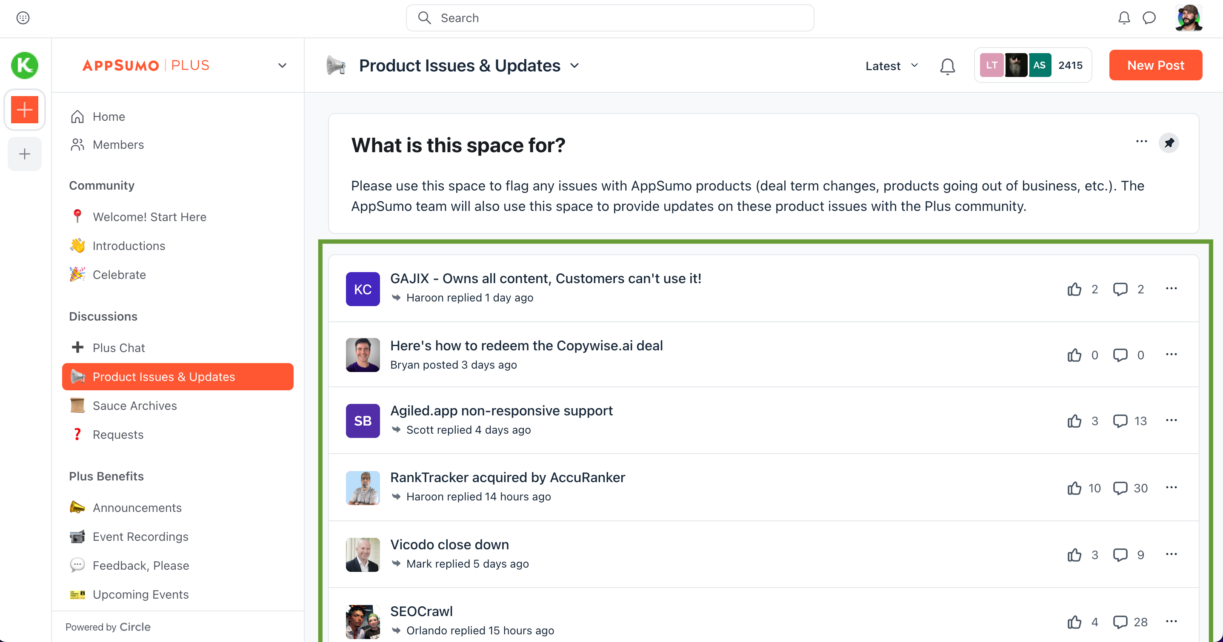Click 'Haroon replied 14 hours ago' text

pyautogui.click(x=479, y=497)
